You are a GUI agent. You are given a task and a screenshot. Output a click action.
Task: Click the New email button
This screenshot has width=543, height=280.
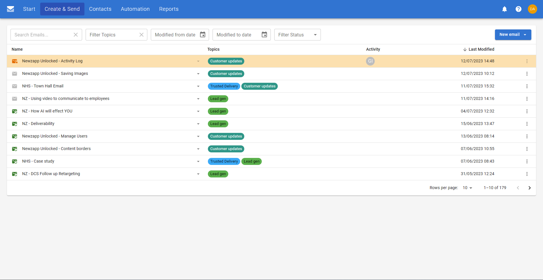coord(510,35)
